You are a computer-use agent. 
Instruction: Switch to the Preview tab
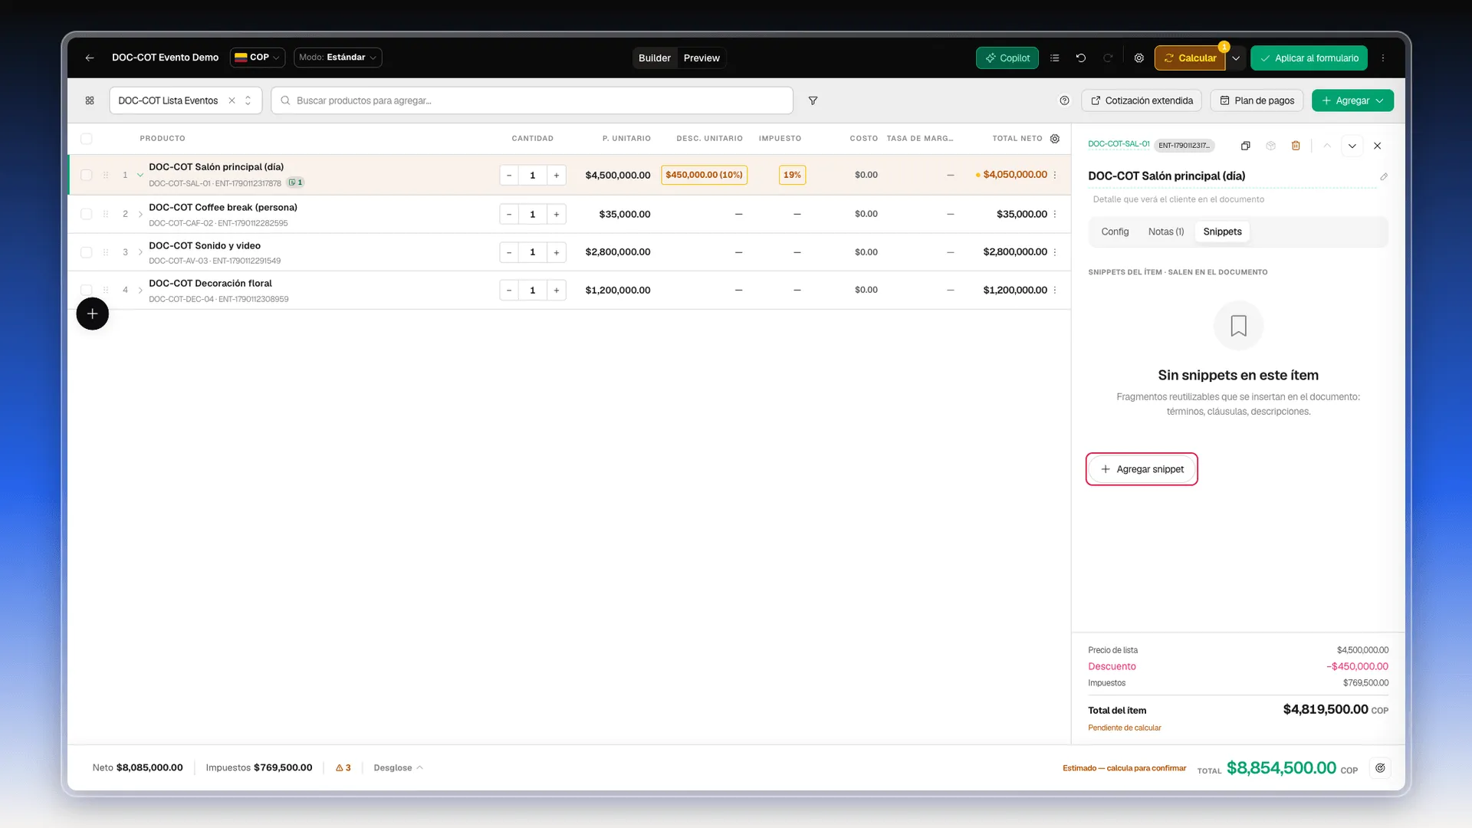coord(701,58)
